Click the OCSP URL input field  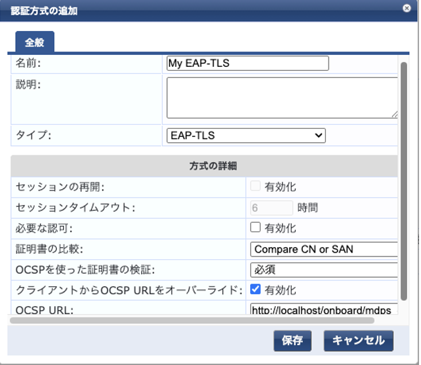click(x=324, y=309)
